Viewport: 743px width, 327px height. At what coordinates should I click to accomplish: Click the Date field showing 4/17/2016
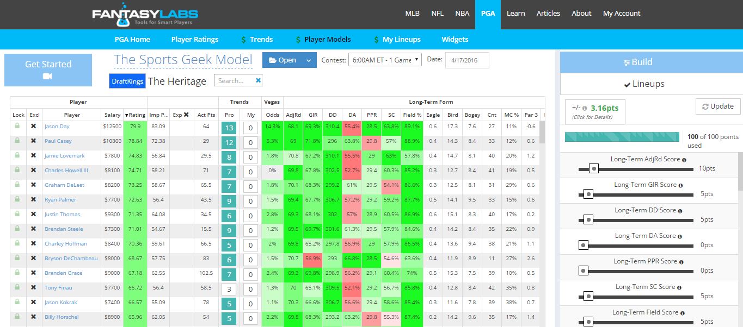pyautogui.click(x=467, y=60)
